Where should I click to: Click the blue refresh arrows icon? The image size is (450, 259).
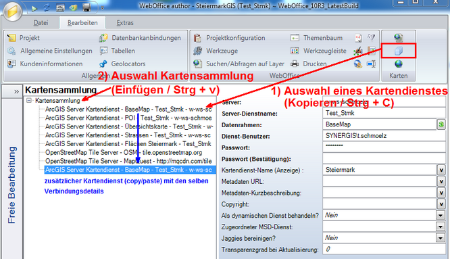tap(47, 7)
